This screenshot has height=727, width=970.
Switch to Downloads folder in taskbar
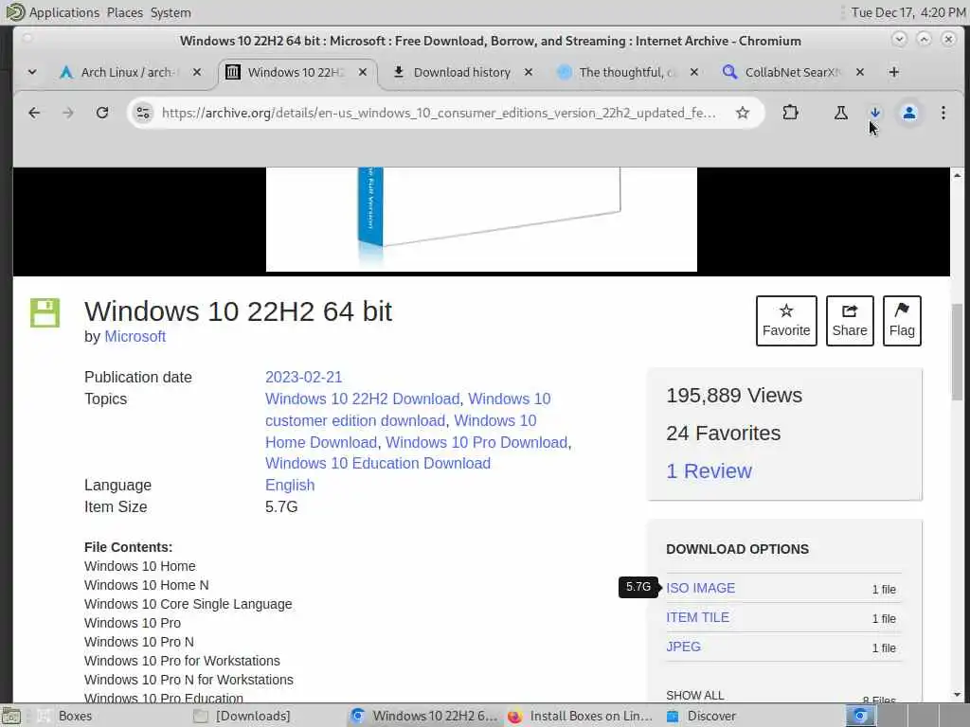(242, 716)
